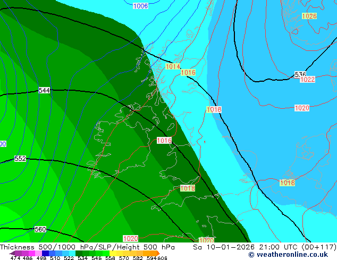Click legend value 606
The height and width of the screenshot is (260, 337).
click(162, 258)
